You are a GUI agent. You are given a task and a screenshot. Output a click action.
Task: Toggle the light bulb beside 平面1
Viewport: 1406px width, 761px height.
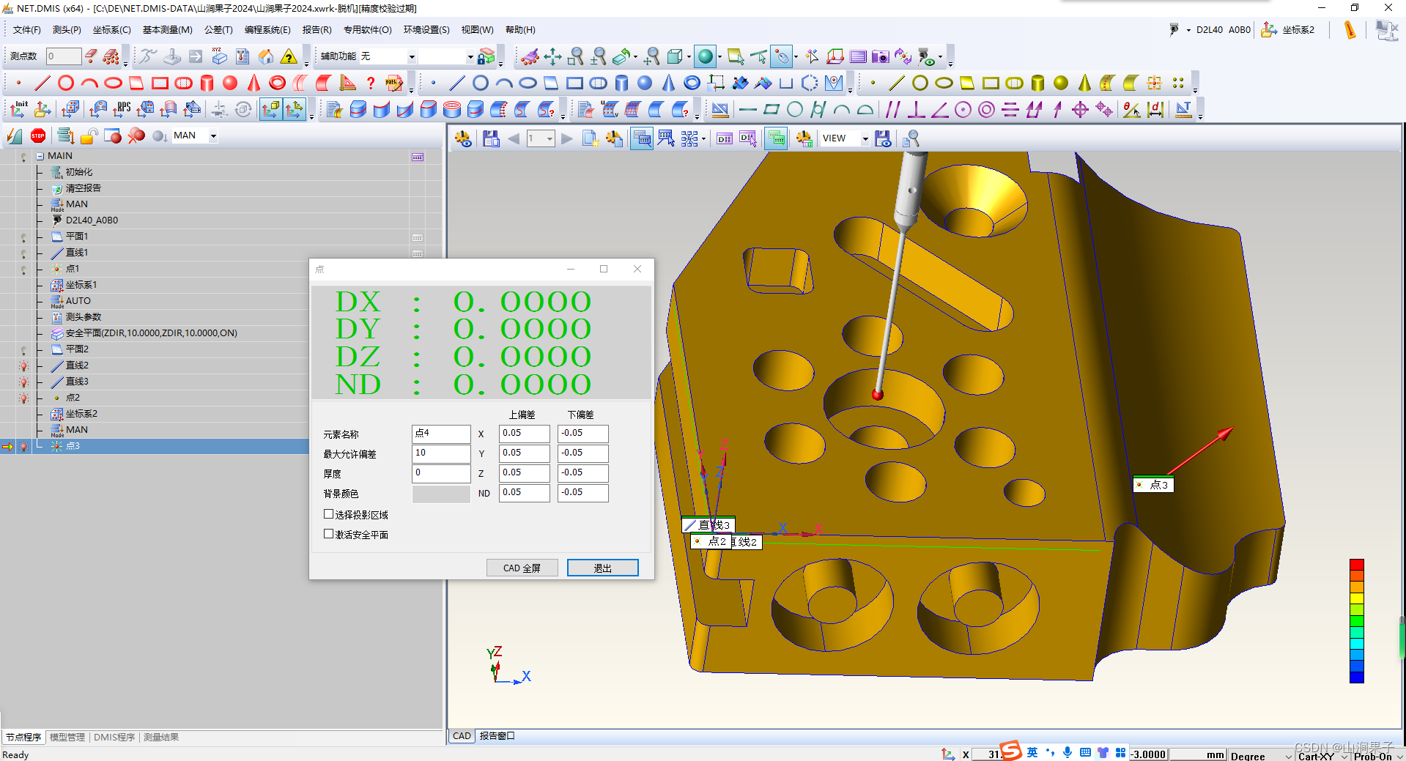coord(23,237)
